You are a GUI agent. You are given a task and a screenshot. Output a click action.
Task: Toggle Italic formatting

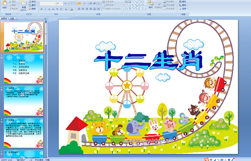pyautogui.click(x=45, y=9)
